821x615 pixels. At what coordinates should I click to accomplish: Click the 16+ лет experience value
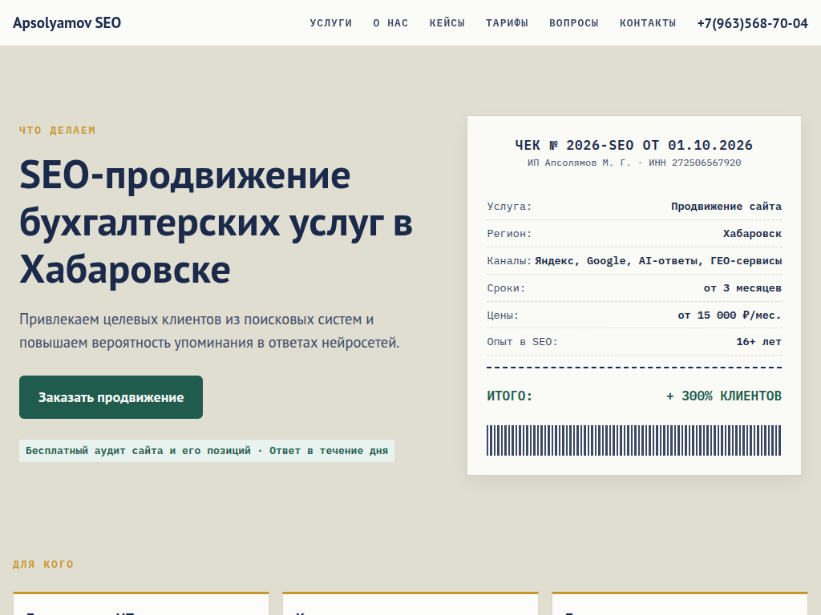[x=758, y=342]
